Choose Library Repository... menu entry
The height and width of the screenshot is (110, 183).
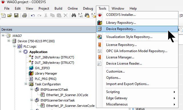pyautogui.click(x=137, y=23)
